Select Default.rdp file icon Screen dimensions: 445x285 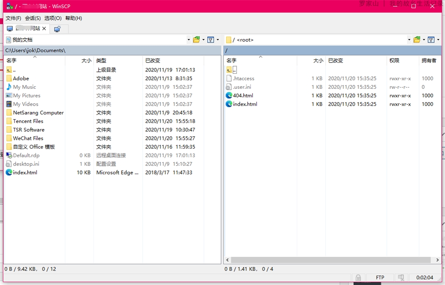point(9,155)
